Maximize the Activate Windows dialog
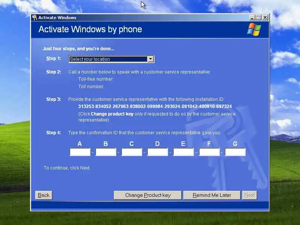This screenshot has width=300, height=225. 258,18
